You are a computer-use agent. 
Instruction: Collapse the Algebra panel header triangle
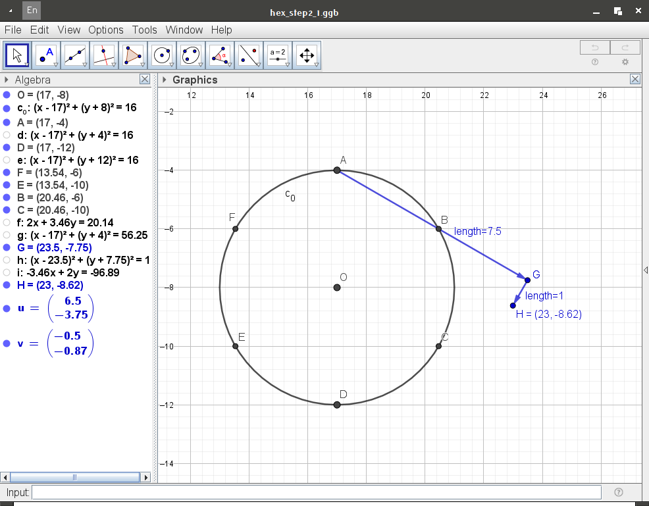tap(6, 80)
